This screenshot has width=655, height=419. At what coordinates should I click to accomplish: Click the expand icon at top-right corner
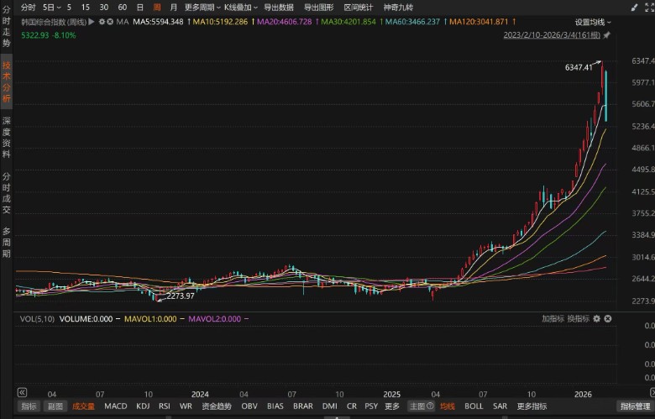647,7
